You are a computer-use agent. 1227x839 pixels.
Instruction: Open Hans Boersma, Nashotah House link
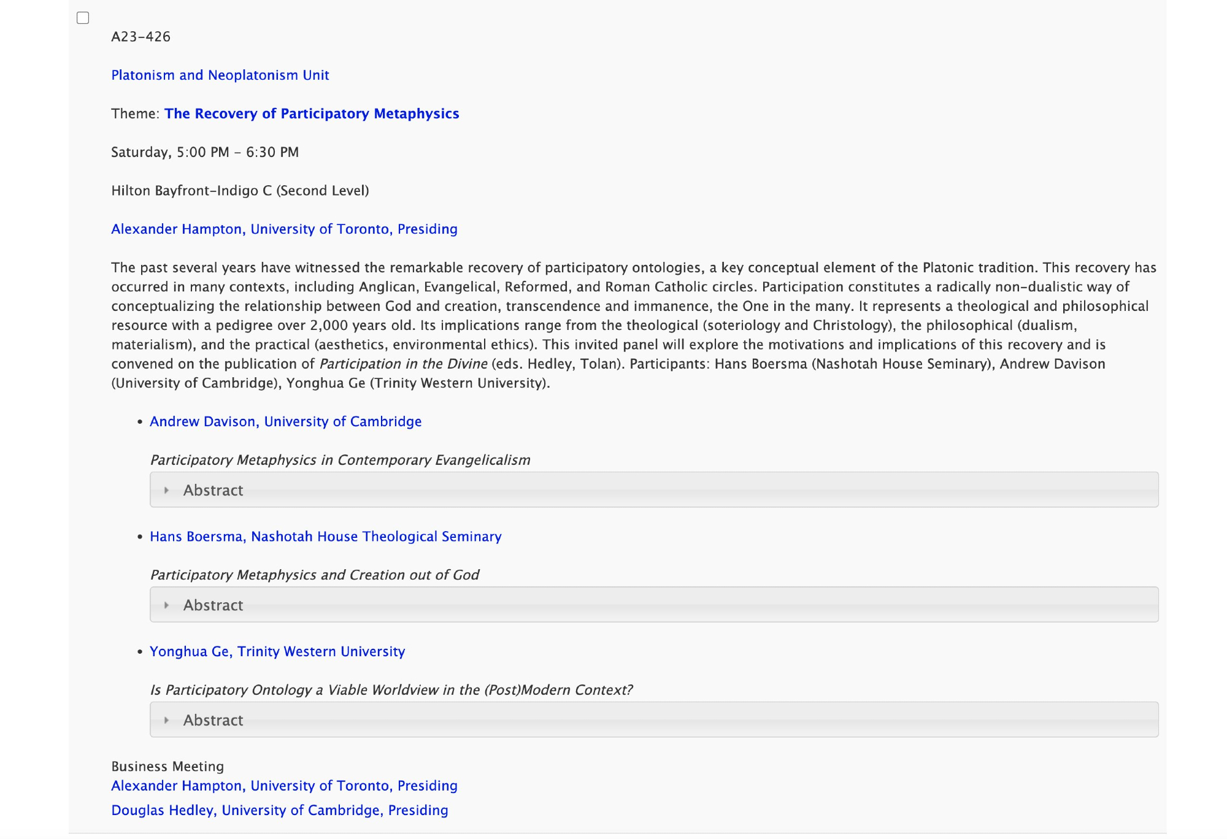[325, 537]
